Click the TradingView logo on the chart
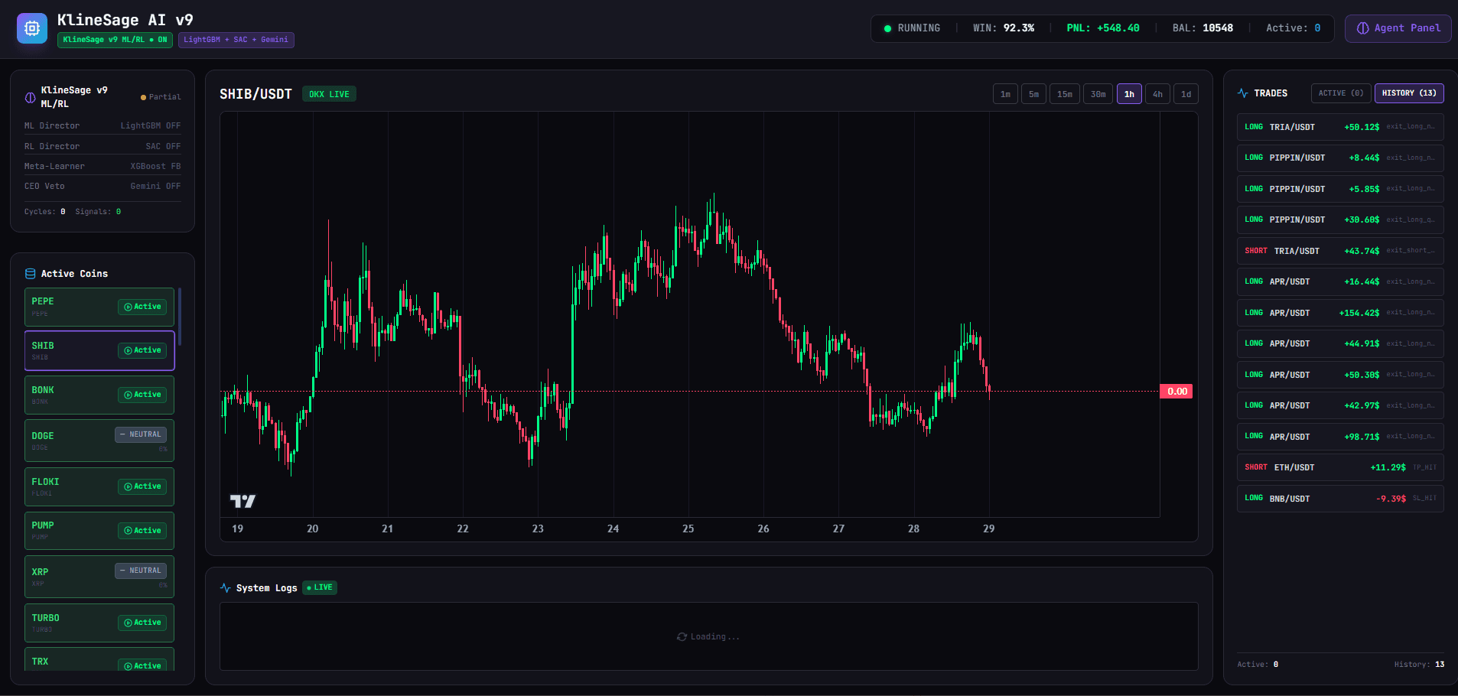The width and height of the screenshot is (1458, 696). pyautogui.click(x=244, y=500)
